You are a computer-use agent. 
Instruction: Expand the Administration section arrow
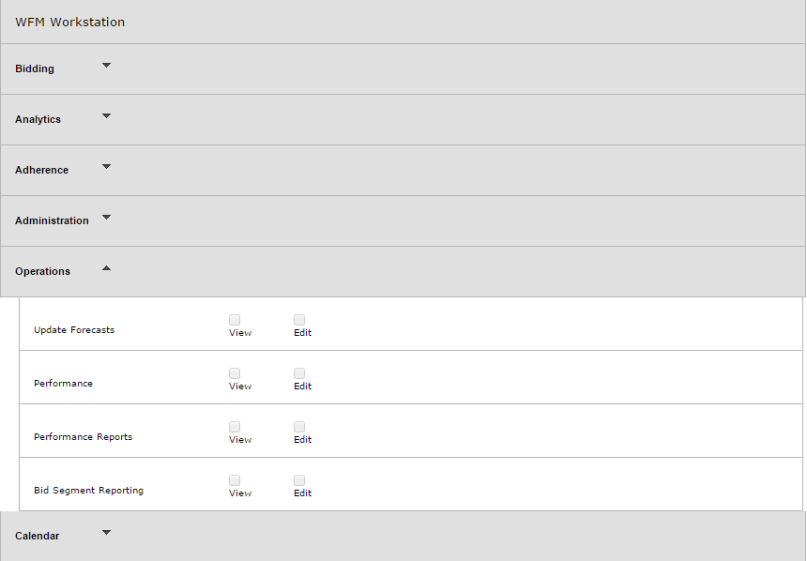[106, 218]
